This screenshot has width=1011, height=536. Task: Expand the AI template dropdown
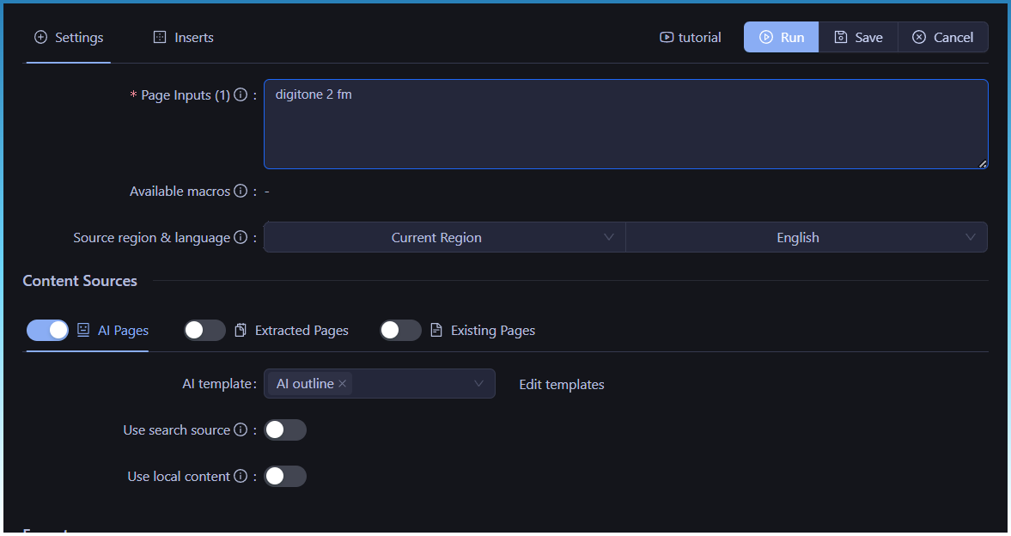tap(478, 384)
